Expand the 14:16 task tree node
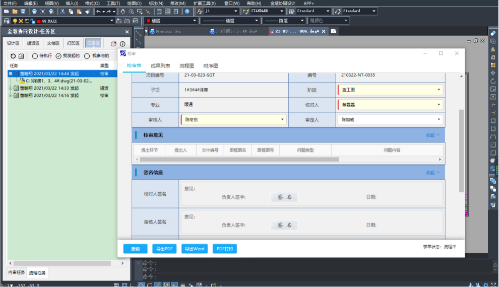Image resolution: width=499 pixels, height=287 pixels. pos(11,95)
